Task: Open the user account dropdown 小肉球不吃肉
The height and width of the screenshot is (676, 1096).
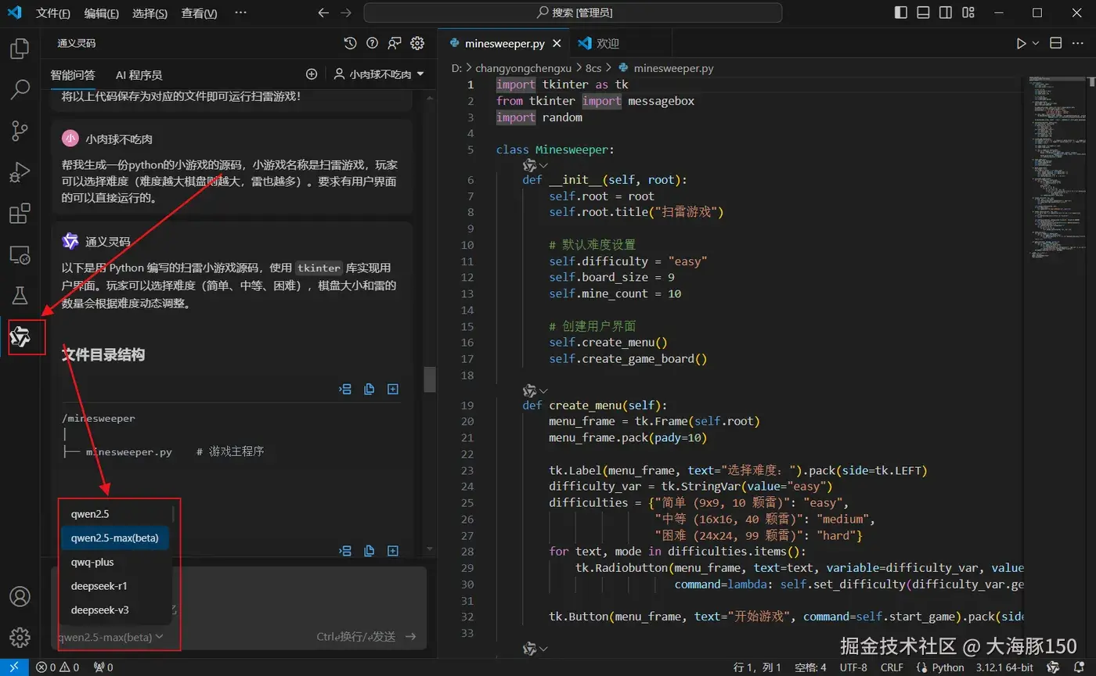Action: pyautogui.click(x=380, y=74)
